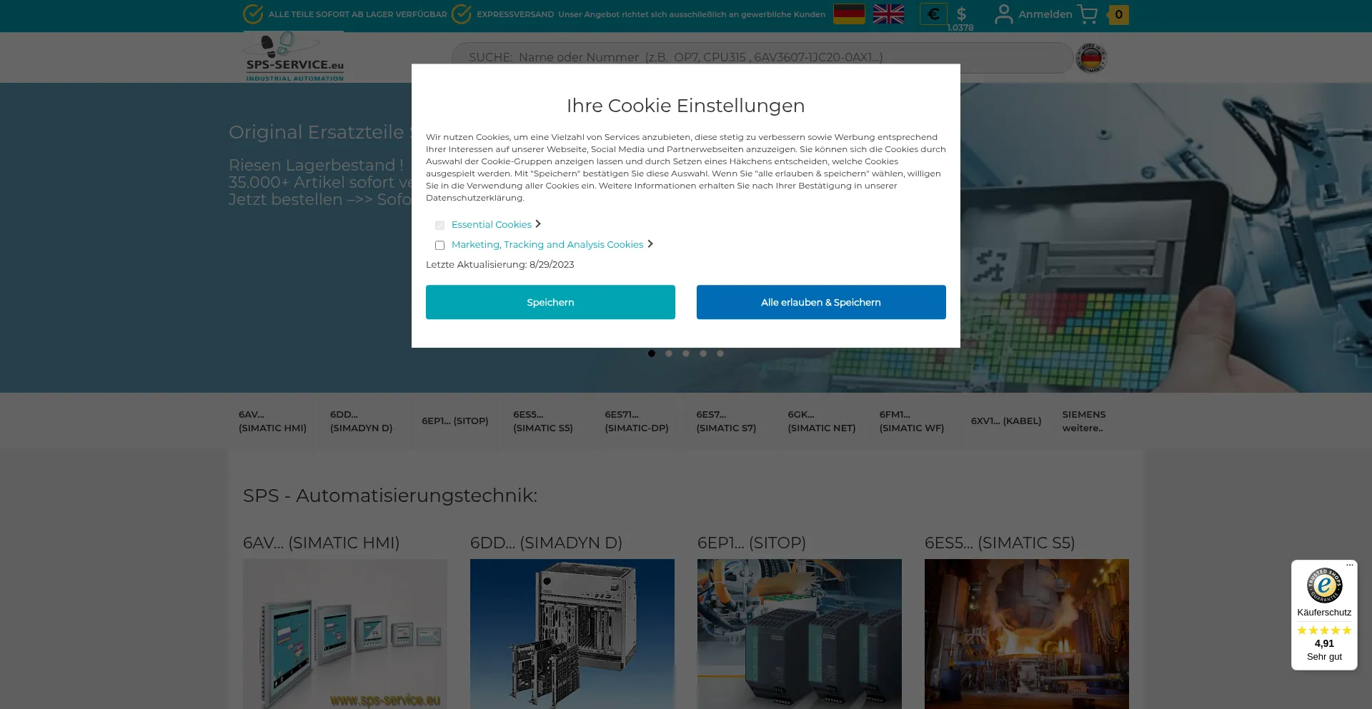The width and height of the screenshot is (1372, 709).
Task: Switch language via German flag icon
Action: coord(849,14)
